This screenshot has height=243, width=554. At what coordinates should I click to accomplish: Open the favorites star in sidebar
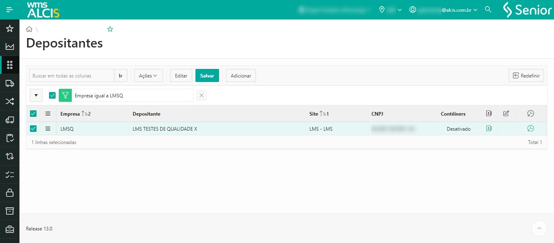[10, 28]
